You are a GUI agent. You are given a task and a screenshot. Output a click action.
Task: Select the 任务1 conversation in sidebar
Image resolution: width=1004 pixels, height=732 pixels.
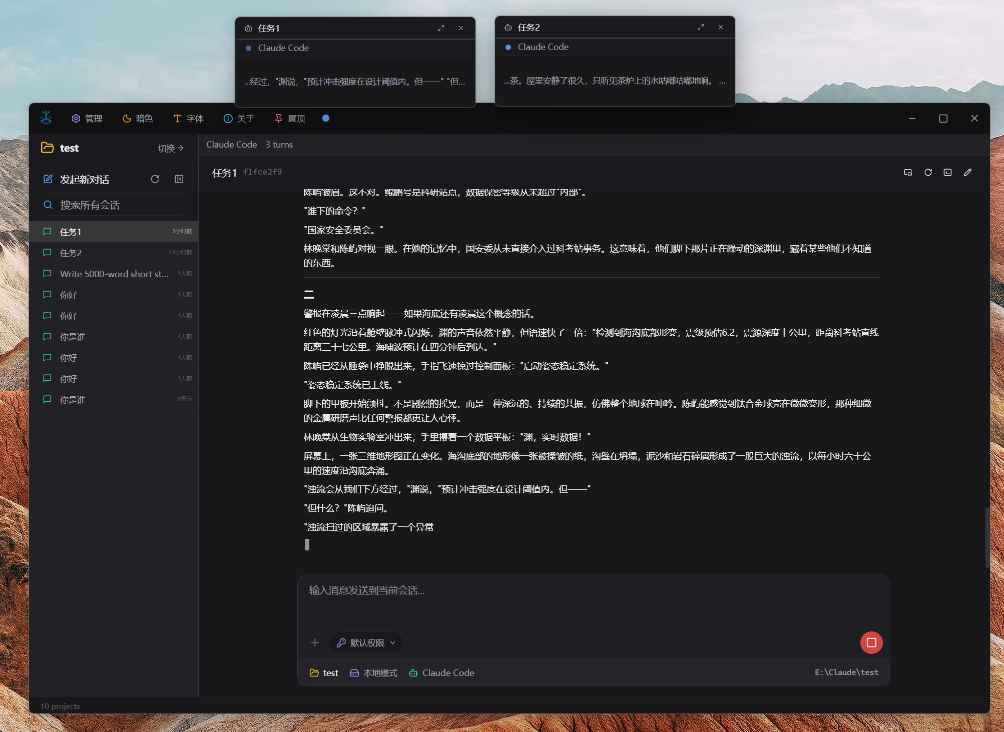[x=114, y=232]
